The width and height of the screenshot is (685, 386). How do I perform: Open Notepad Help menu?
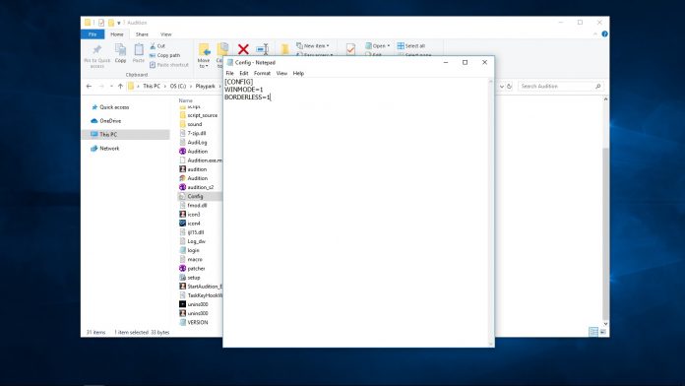[x=298, y=74]
